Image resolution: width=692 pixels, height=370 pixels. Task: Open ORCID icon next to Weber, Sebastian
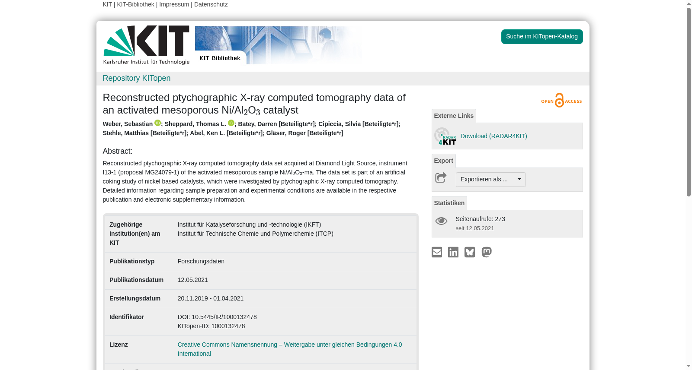tap(158, 123)
